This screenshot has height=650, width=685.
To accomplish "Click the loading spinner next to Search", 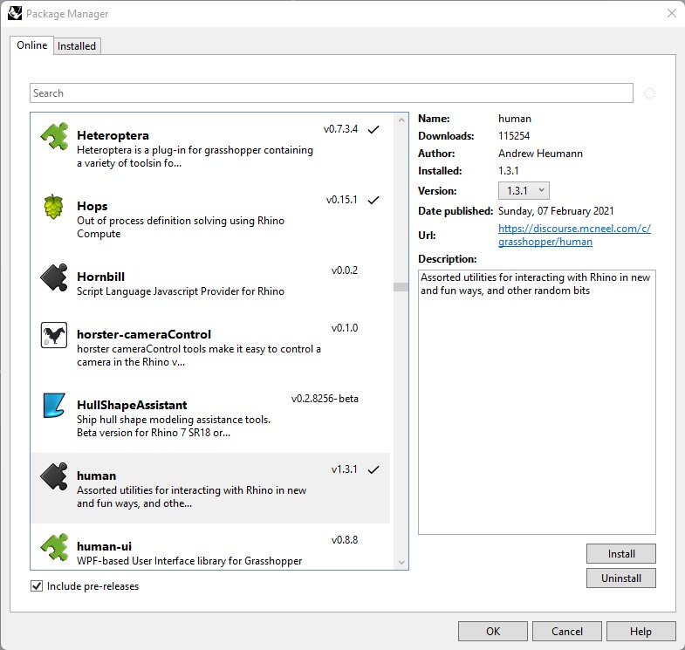I will (649, 93).
